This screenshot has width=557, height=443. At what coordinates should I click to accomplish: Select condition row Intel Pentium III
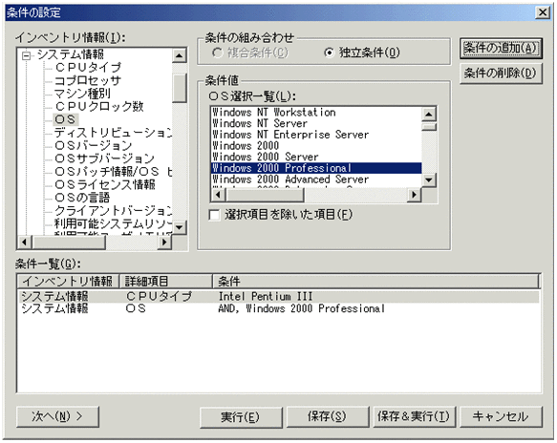point(279,297)
